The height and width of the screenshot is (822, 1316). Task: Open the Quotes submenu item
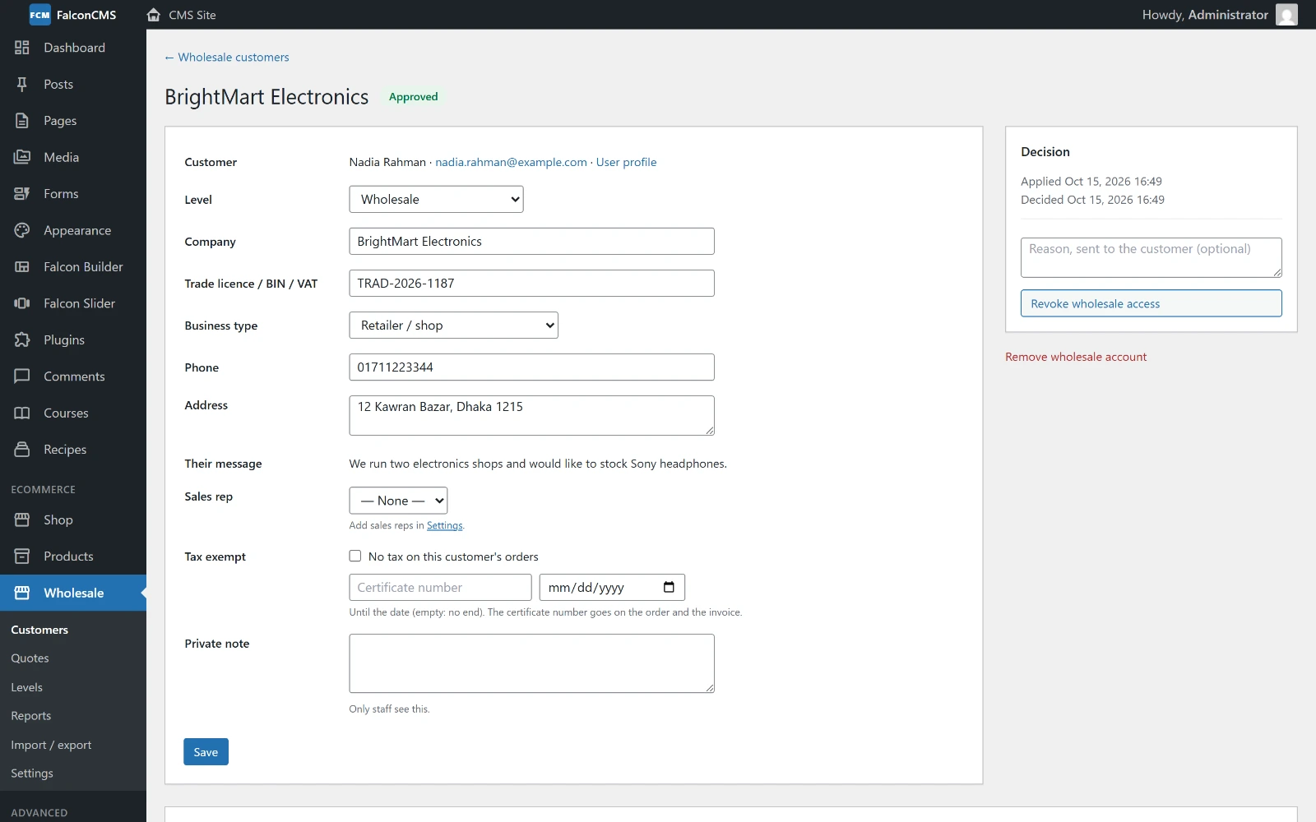point(30,658)
